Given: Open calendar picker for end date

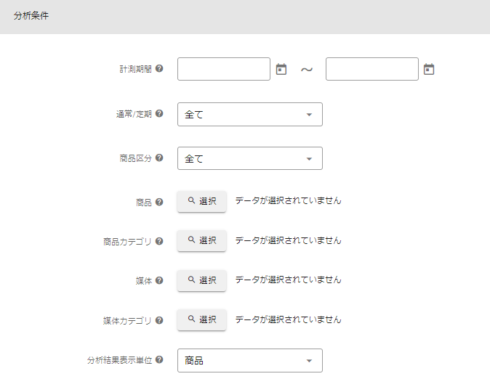Looking at the screenshot, I should click(x=429, y=70).
